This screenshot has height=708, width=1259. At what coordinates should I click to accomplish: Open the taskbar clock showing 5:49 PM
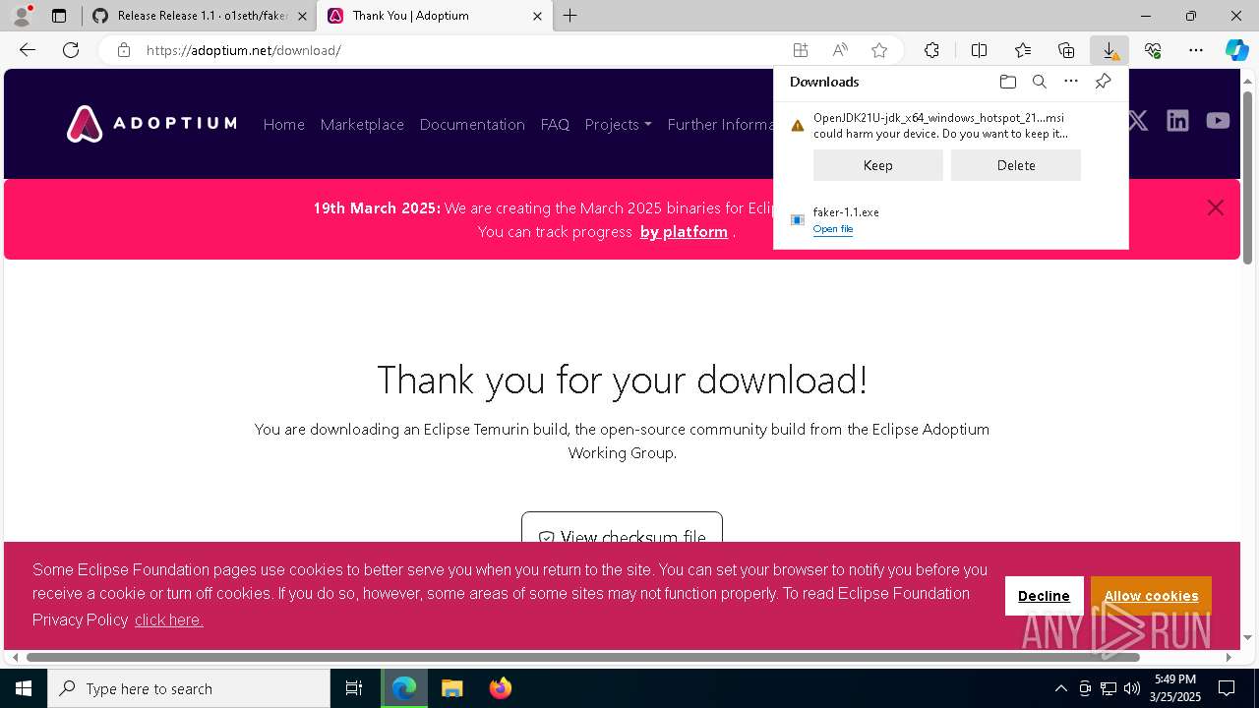(1175, 688)
